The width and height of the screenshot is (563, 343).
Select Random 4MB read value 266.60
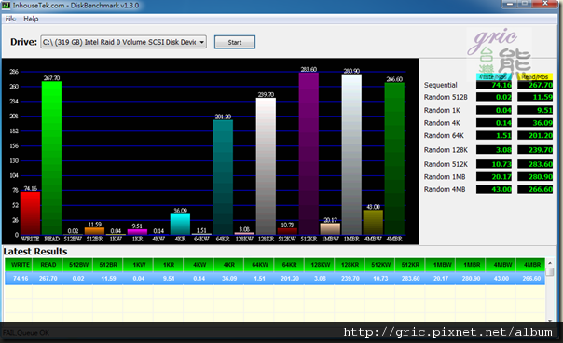[x=535, y=189]
